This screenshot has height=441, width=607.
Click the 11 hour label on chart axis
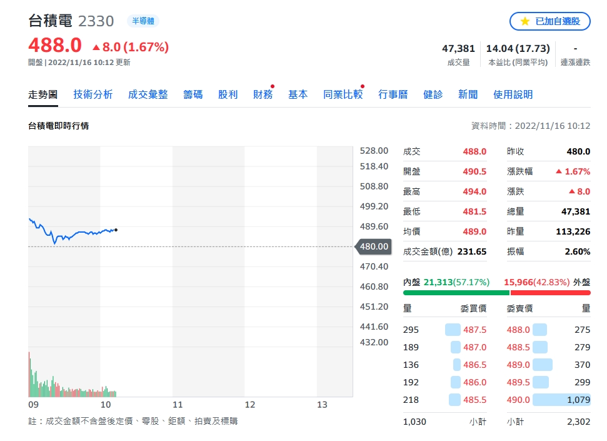[x=178, y=405]
